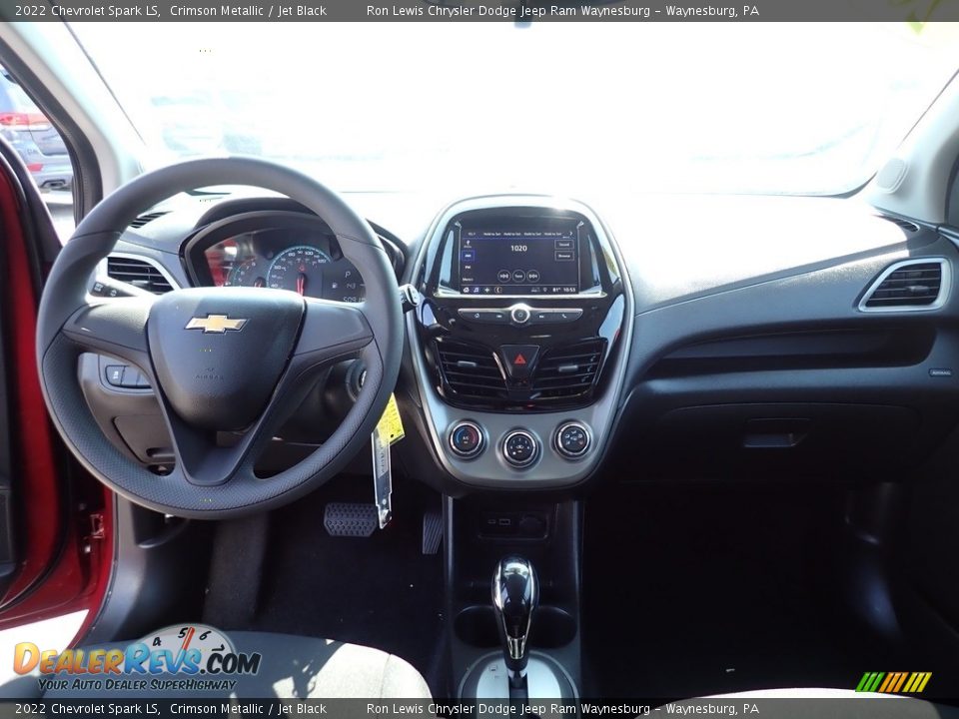Viewport: 959px width, 719px height.
Task: Click the right air-direction mode dial
Action: coord(572,439)
